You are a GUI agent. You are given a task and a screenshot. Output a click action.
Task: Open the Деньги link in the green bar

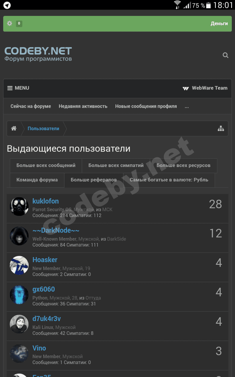[x=219, y=24]
